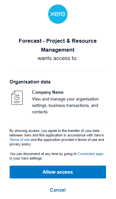Open Xero's Terms of use link
Viewport: 116px width, 199px height.
[20, 140]
